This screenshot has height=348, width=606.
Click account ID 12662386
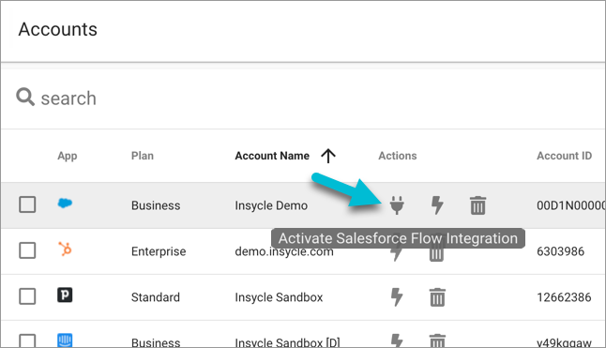tap(564, 297)
